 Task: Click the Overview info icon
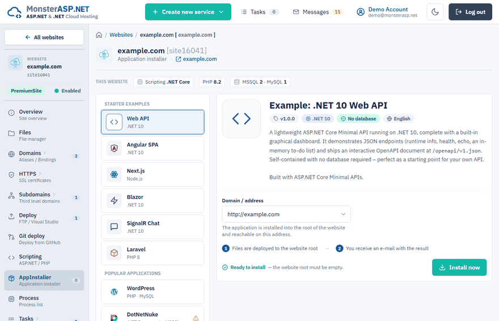point(11,113)
